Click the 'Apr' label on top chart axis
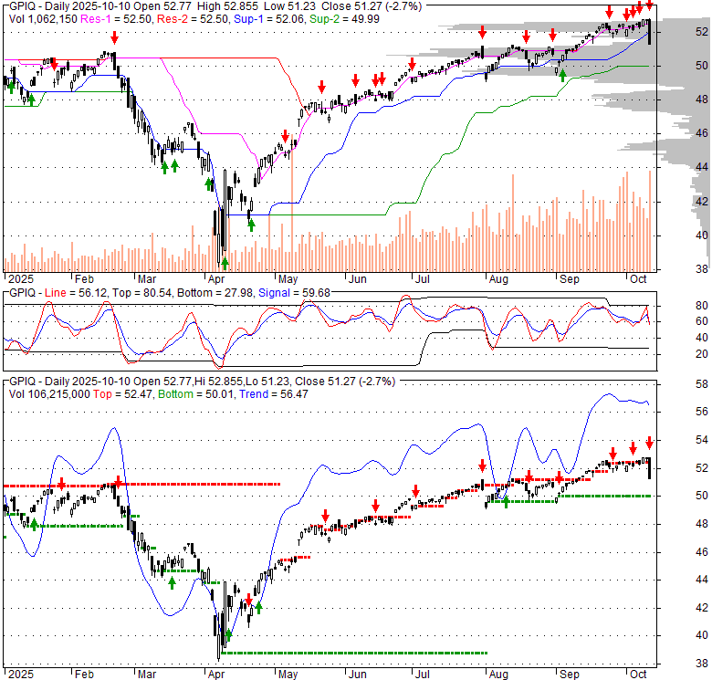Image resolution: width=712 pixels, height=680 pixels. pyautogui.click(x=216, y=279)
